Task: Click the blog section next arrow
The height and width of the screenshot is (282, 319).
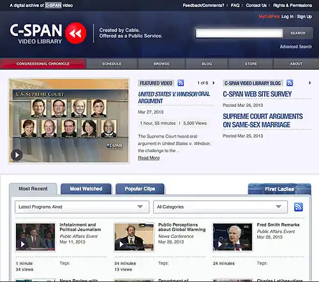Action: pyautogui.click(x=309, y=82)
